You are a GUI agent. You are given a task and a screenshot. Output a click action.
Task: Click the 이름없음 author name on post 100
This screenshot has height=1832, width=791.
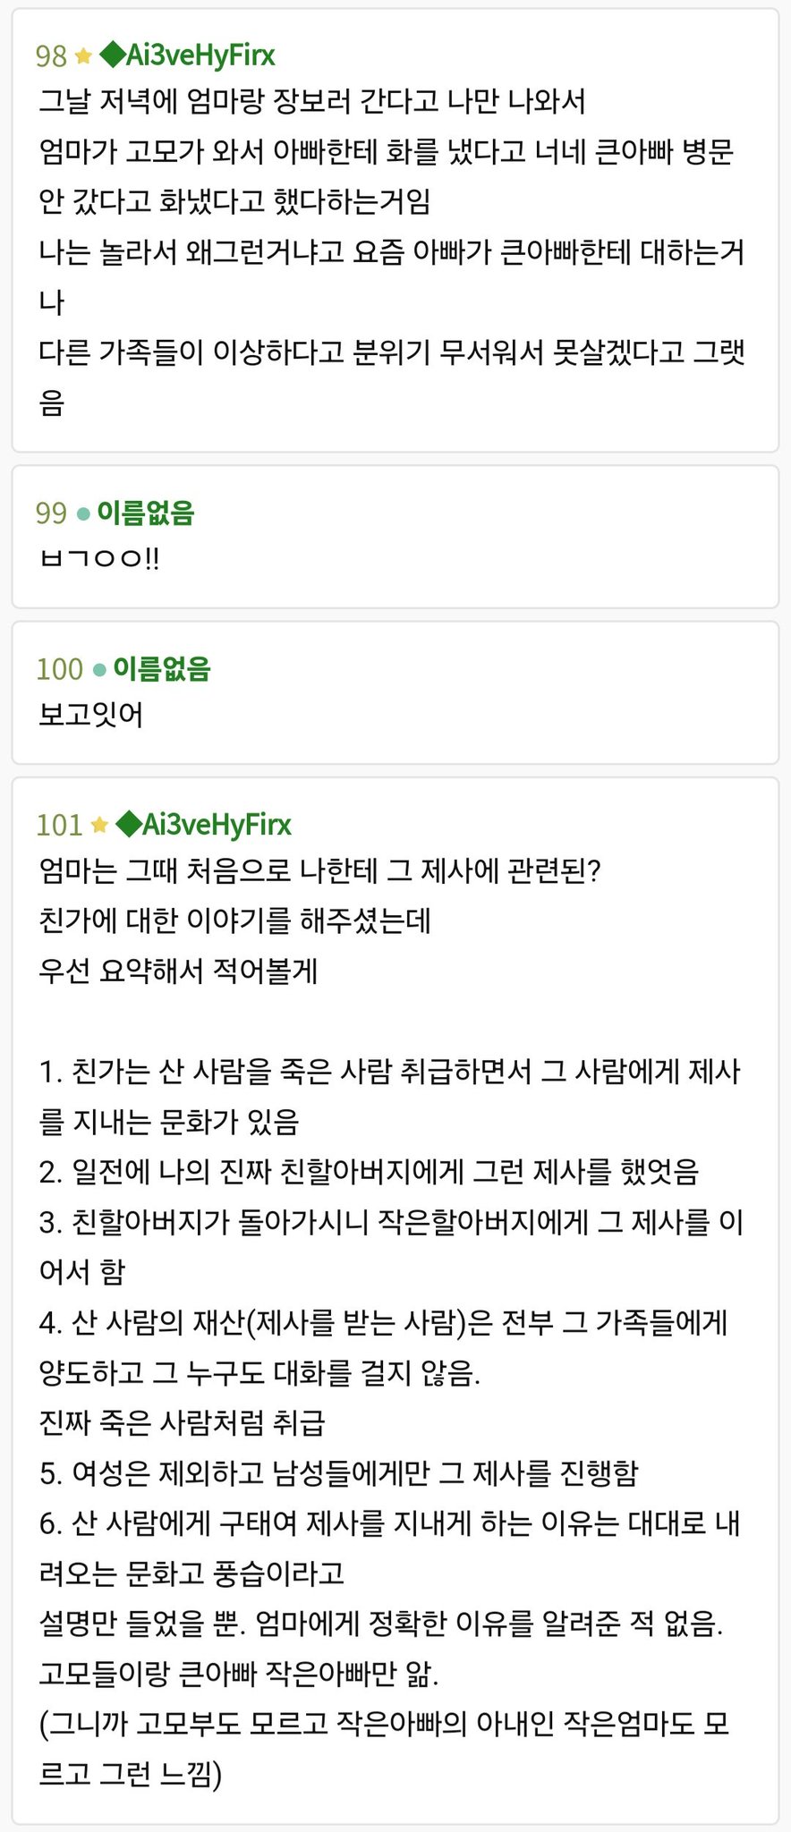161,668
